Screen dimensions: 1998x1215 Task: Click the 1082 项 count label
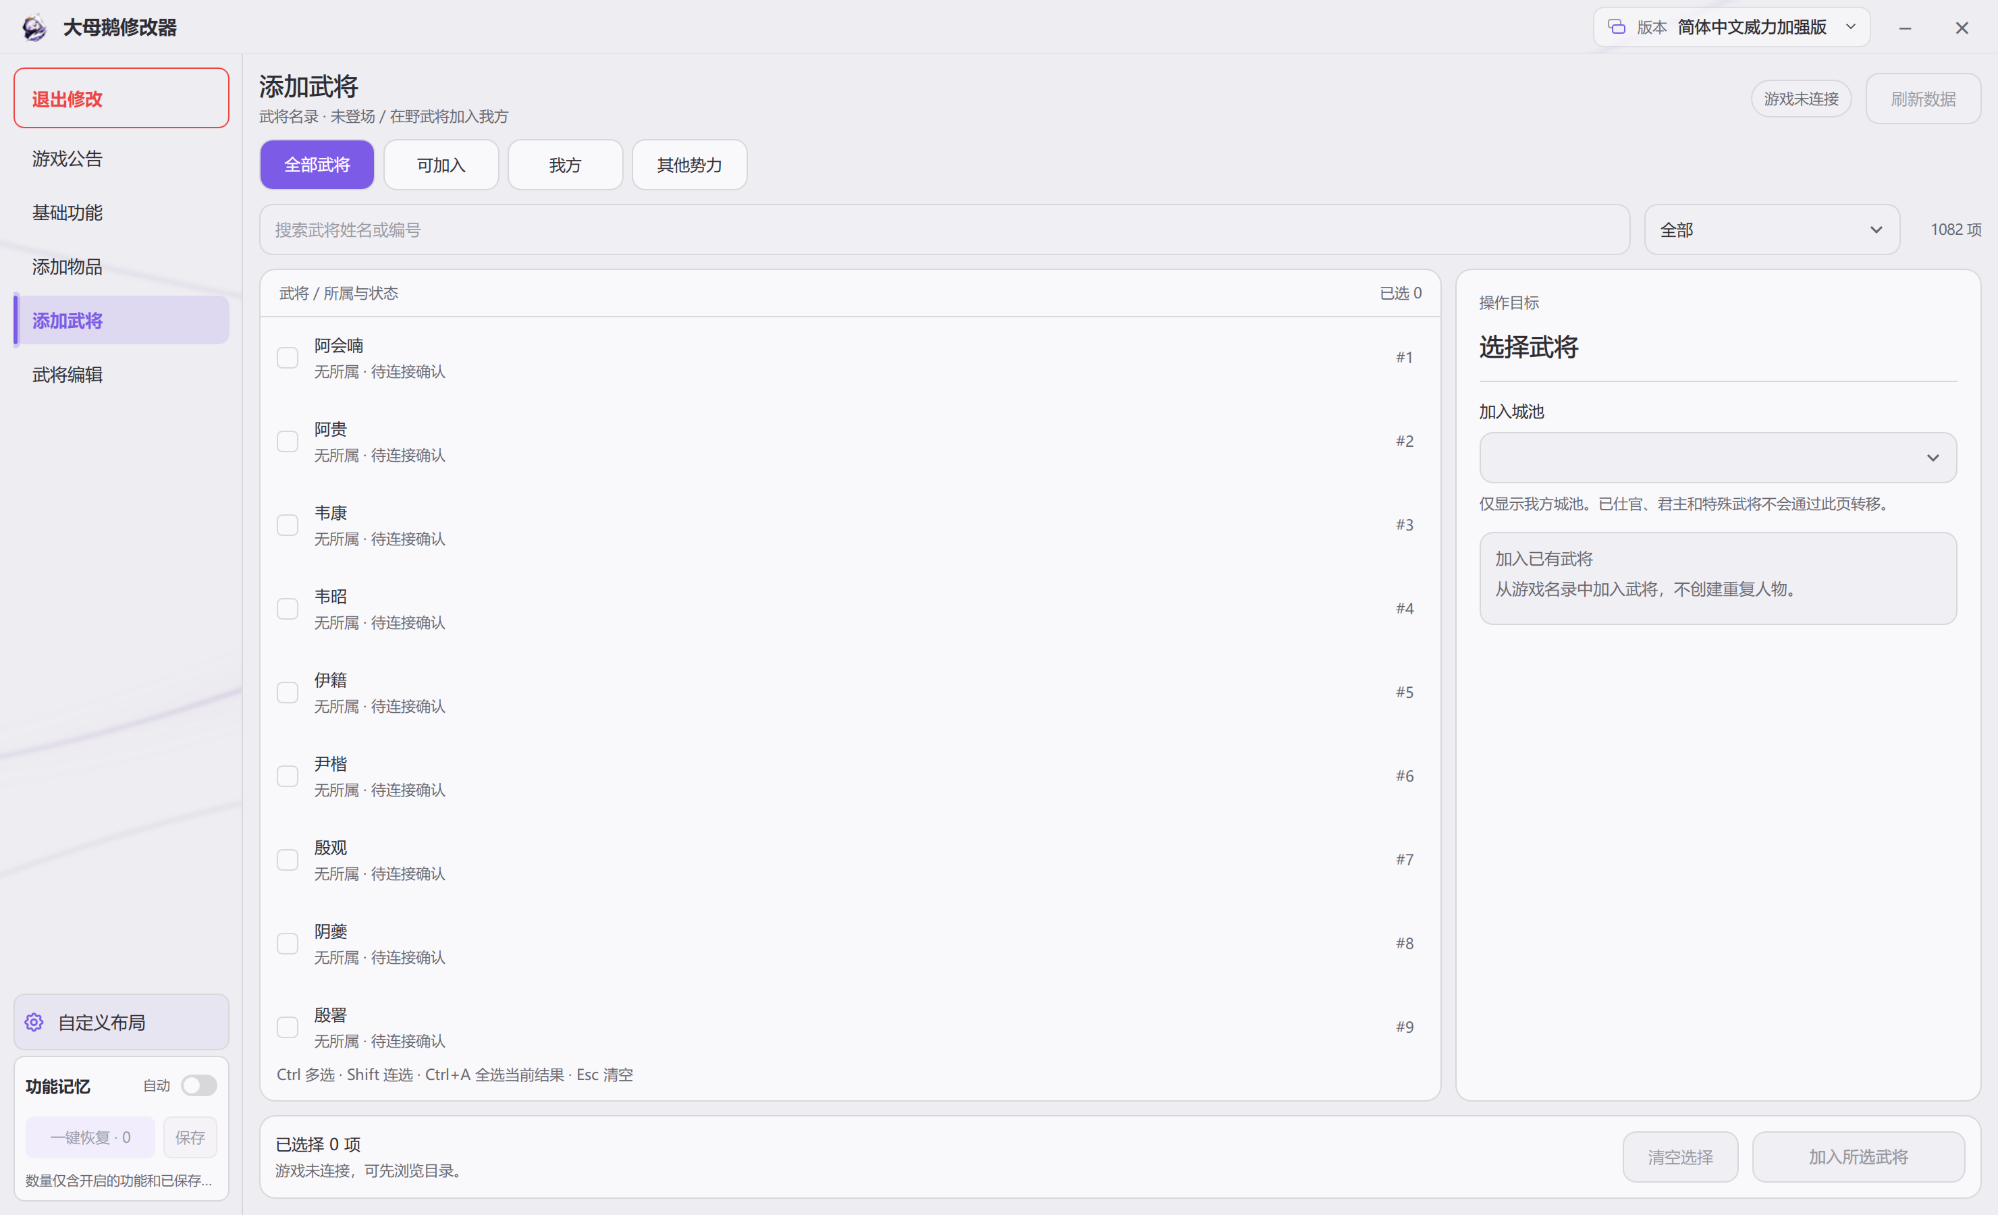[1956, 230]
